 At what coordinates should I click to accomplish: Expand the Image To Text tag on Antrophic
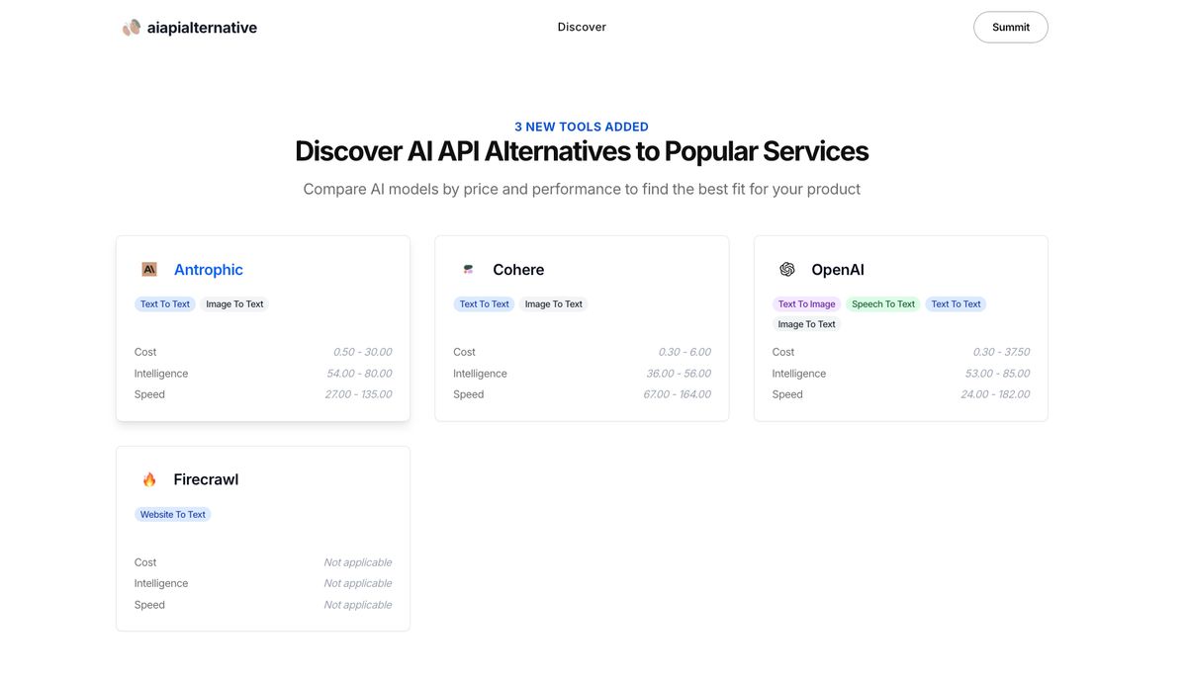(233, 303)
